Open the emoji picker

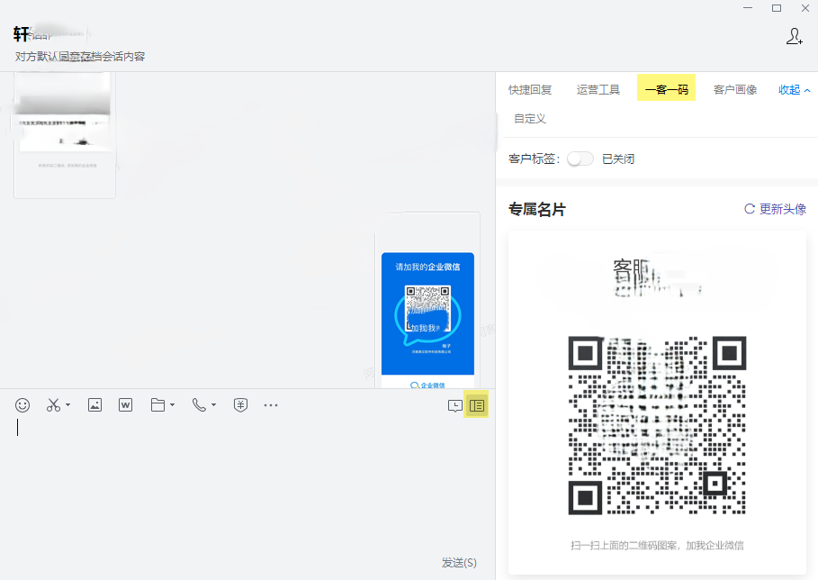point(22,405)
